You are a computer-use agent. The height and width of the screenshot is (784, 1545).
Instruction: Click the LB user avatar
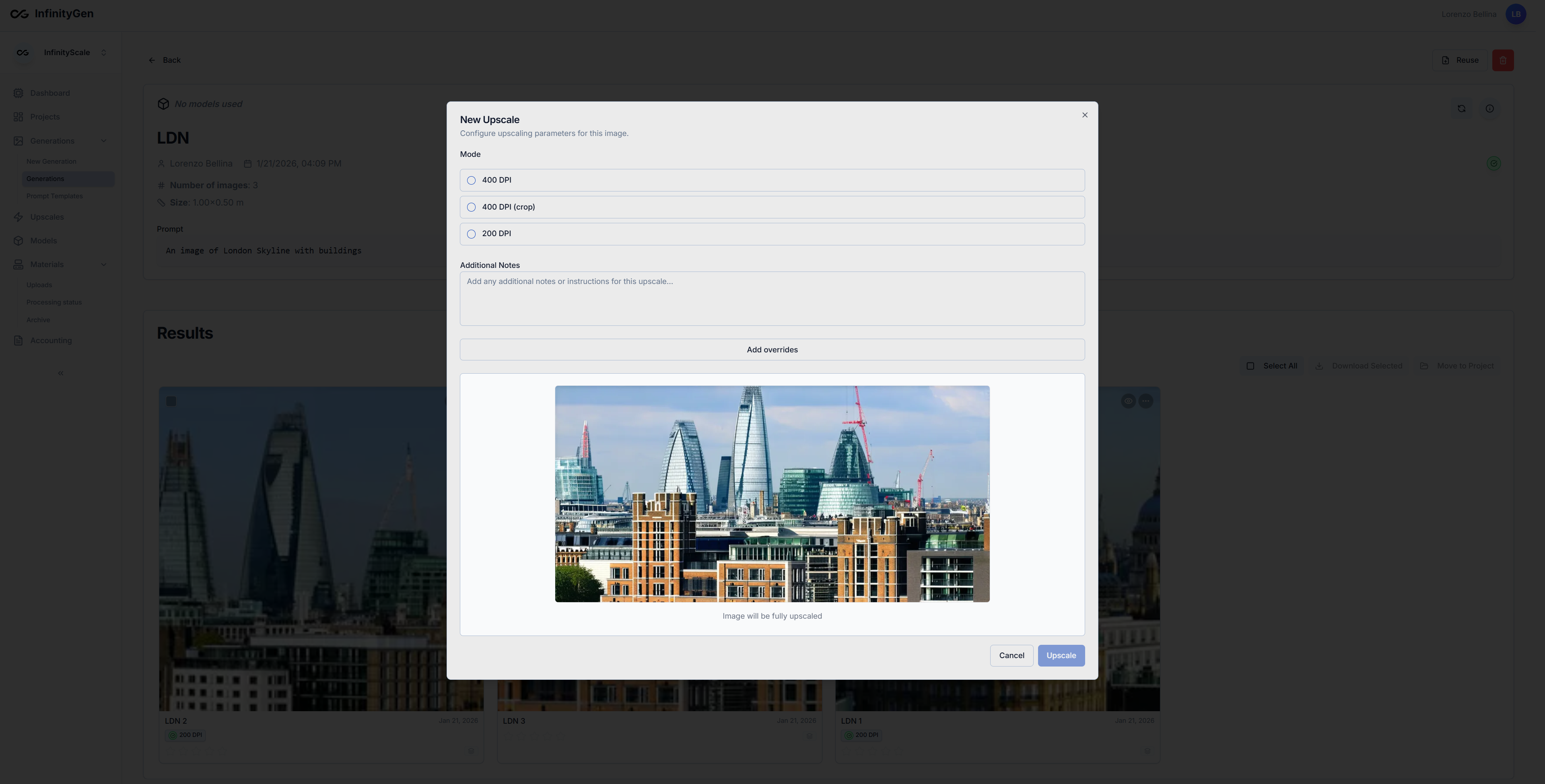1516,14
